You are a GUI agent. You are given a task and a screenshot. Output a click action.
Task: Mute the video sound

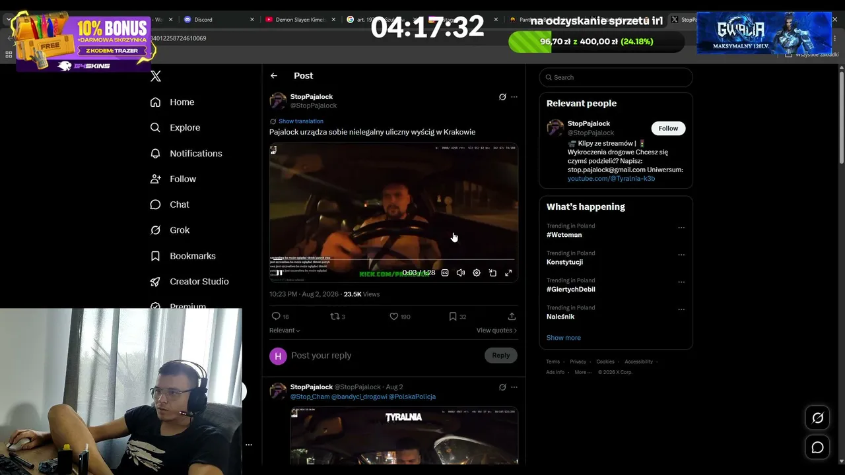point(461,272)
